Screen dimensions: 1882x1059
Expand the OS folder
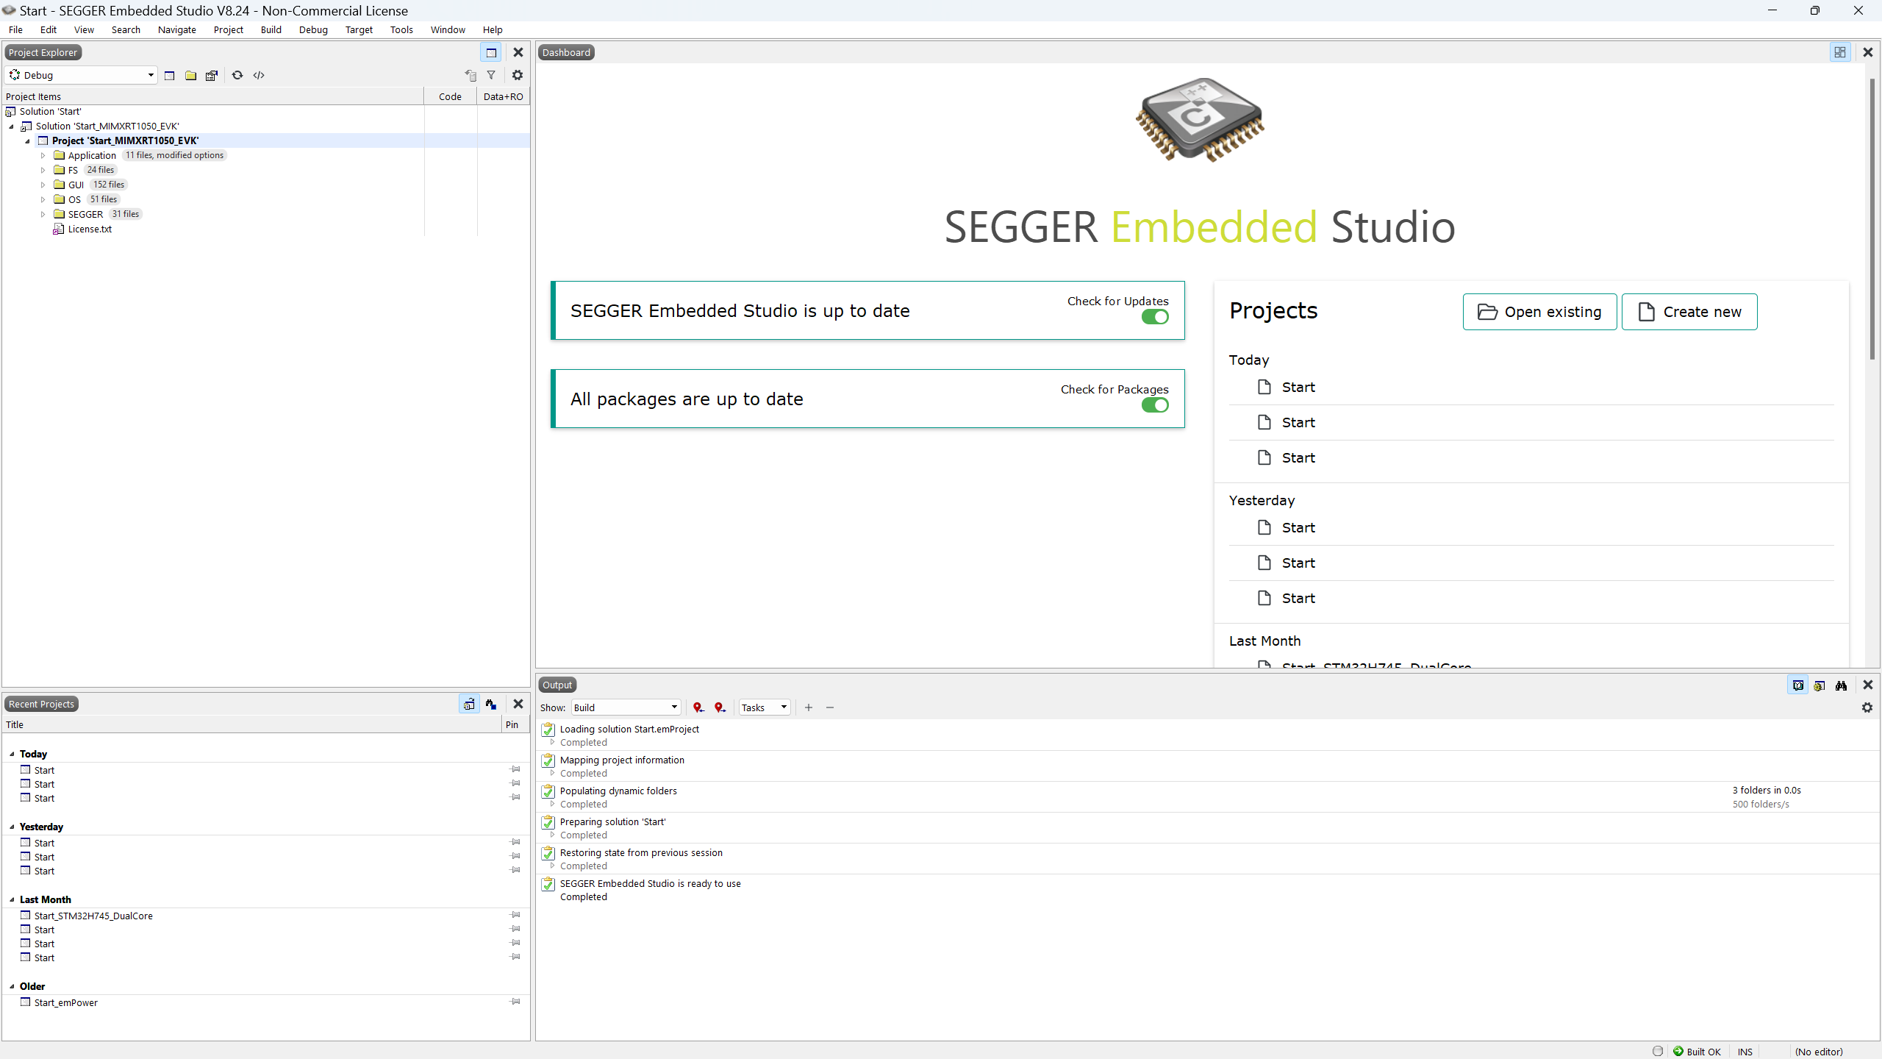(43, 200)
